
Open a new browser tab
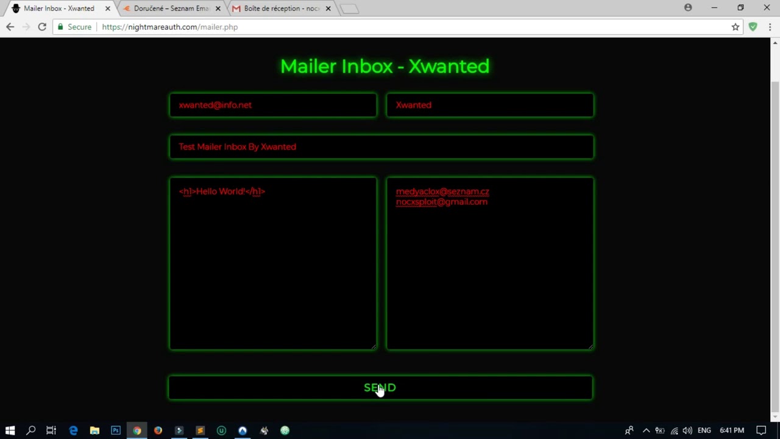click(x=349, y=9)
